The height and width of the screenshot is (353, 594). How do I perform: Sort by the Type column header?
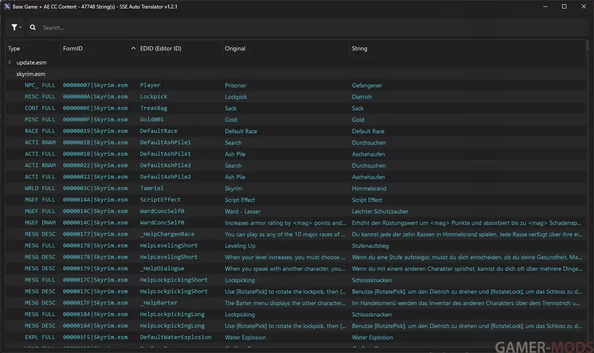pos(14,49)
